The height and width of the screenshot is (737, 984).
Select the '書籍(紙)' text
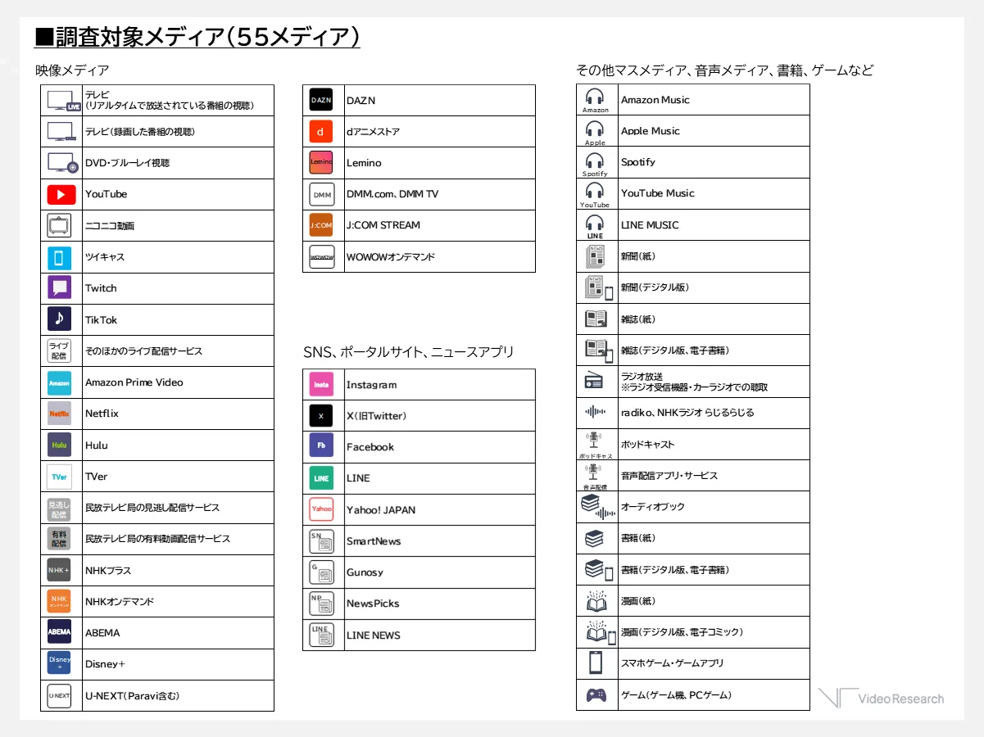coord(638,538)
